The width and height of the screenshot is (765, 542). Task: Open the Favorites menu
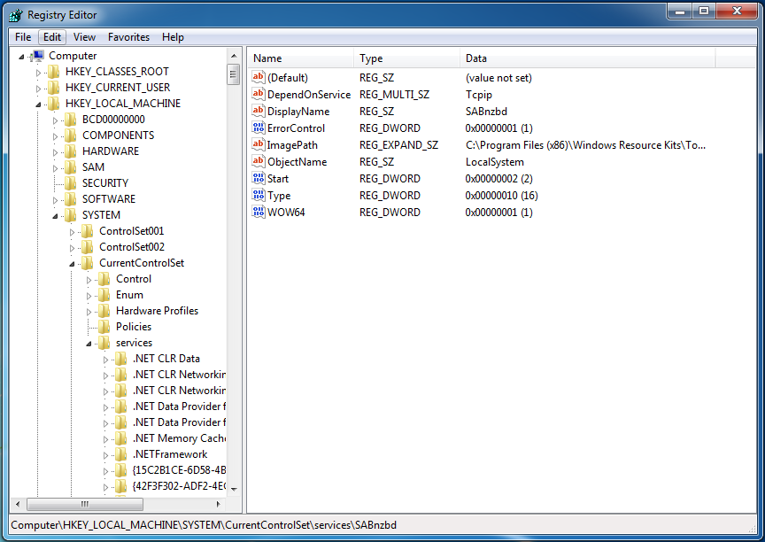point(128,37)
